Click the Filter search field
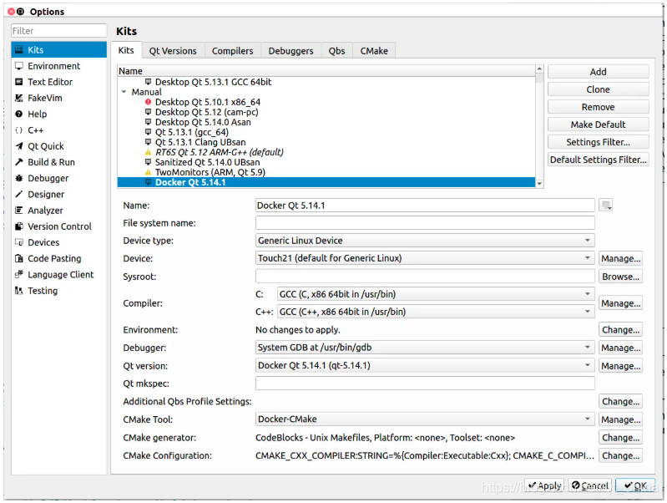Screen dimensions: 667x503 pyautogui.click(x=58, y=31)
